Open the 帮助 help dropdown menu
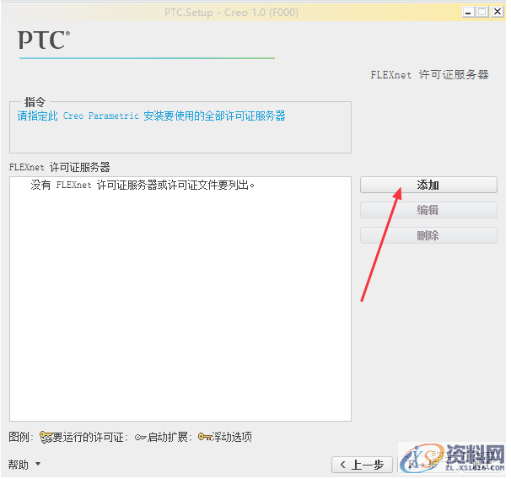Viewport: 511px width, 479px height. click(24, 464)
